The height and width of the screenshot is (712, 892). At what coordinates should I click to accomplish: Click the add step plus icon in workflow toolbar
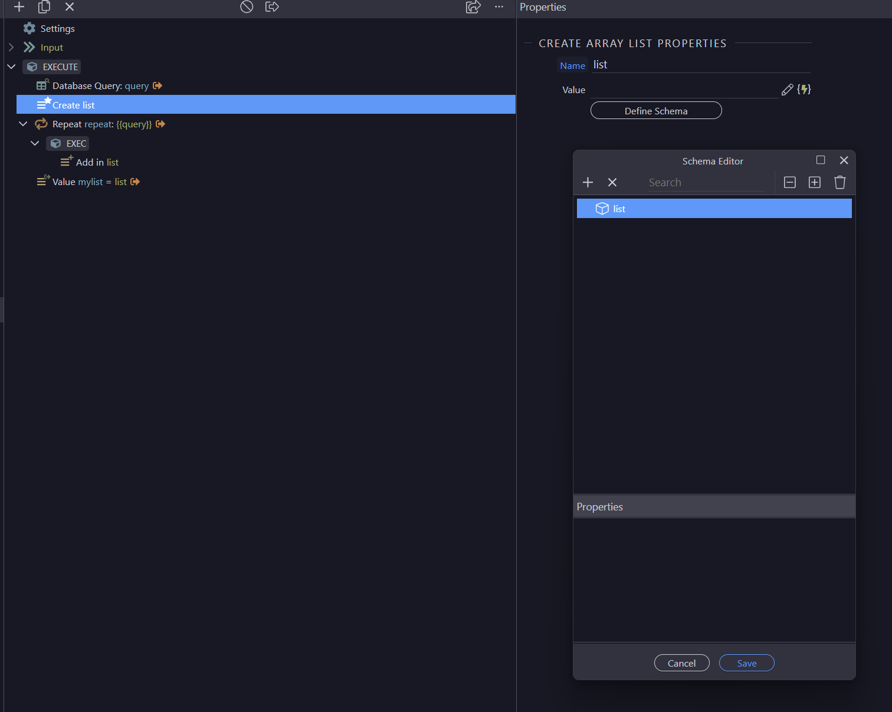click(19, 6)
